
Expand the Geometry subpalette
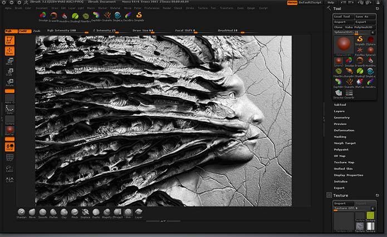coord(341,117)
